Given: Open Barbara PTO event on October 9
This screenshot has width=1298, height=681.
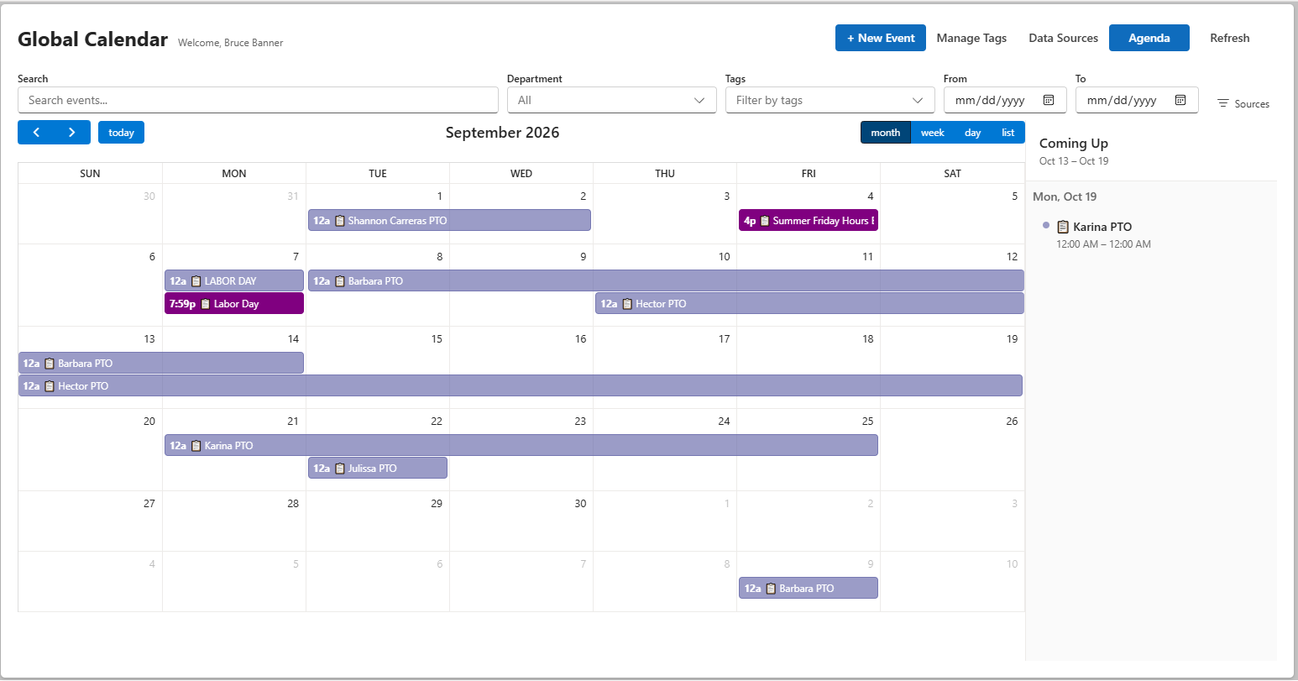Looking at the screenshot, I should tap(808, 589).
